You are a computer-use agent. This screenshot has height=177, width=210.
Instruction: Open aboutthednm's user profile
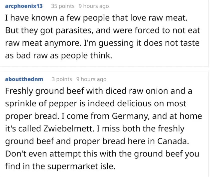24,79
